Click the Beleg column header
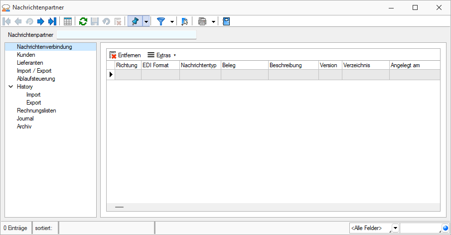 click(245, 65)
